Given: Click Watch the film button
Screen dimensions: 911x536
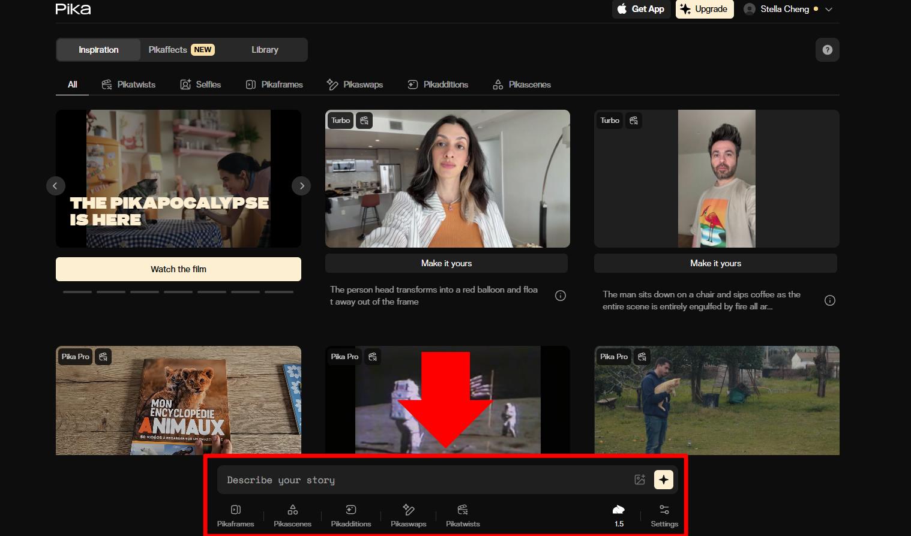Looking at the screenshot, I should [178, 269].
